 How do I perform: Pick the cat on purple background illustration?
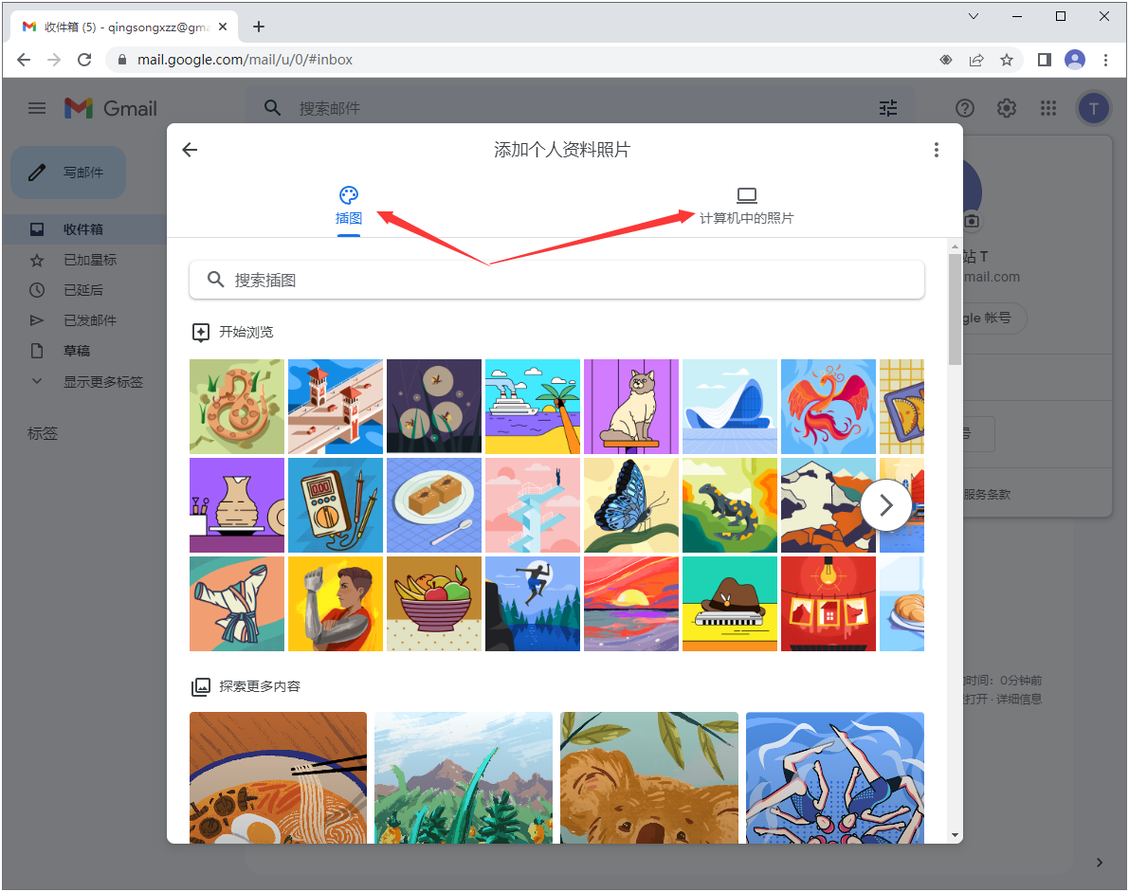pyautogui.click(x=631, y=407)
